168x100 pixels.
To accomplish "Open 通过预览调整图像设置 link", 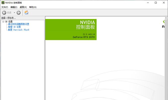I will pos(18,24).
